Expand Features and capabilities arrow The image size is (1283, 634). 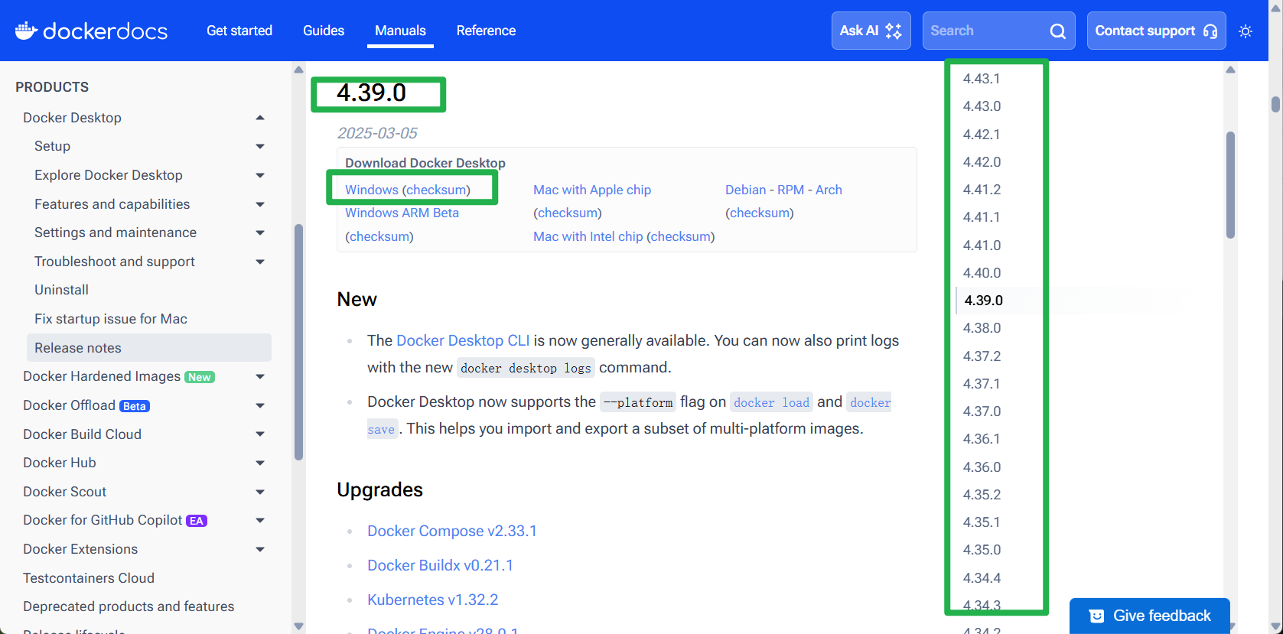click(x=260, y=204)
